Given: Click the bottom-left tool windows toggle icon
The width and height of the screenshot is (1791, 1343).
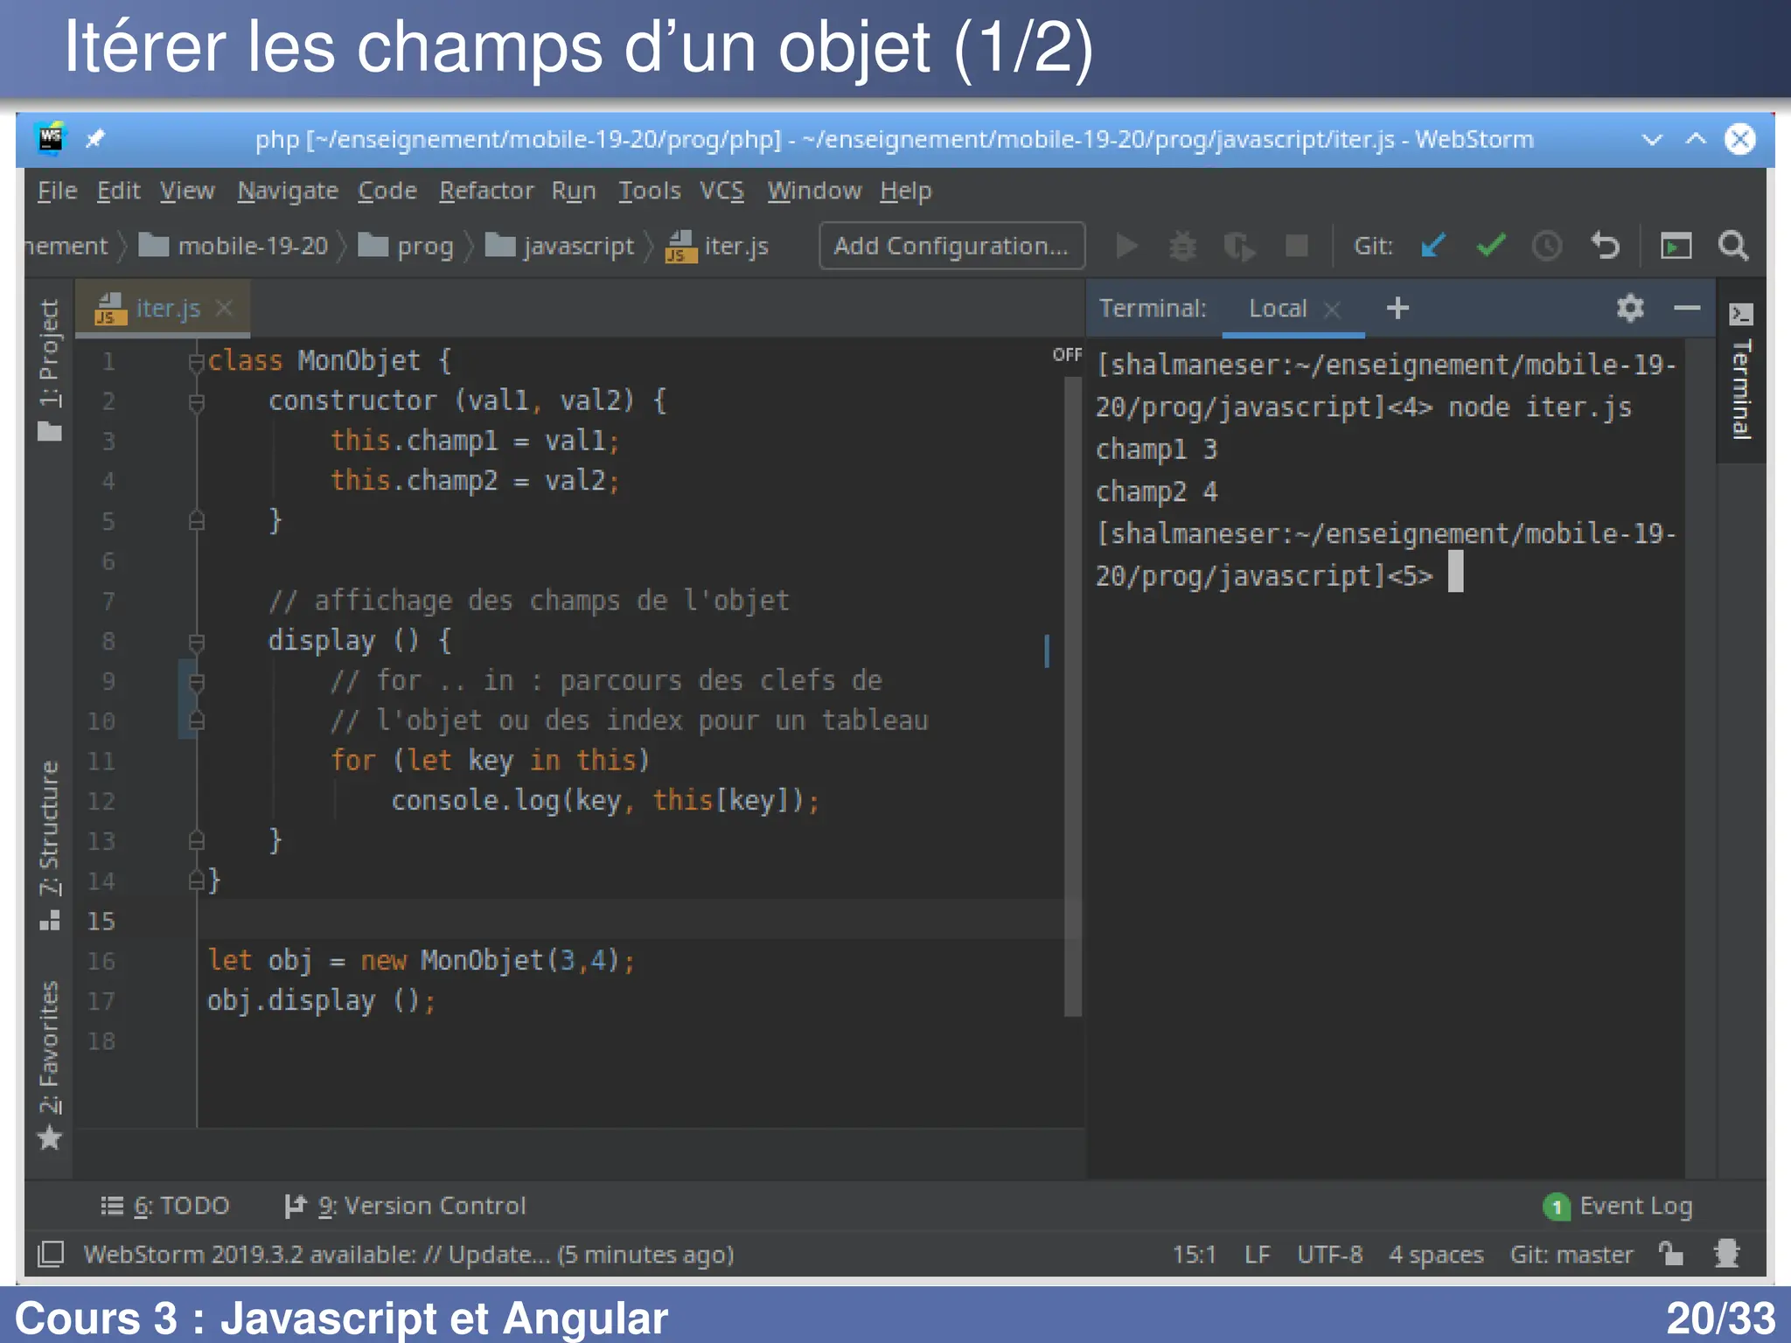Looking at the screenshot, I should coord(51,1254).
